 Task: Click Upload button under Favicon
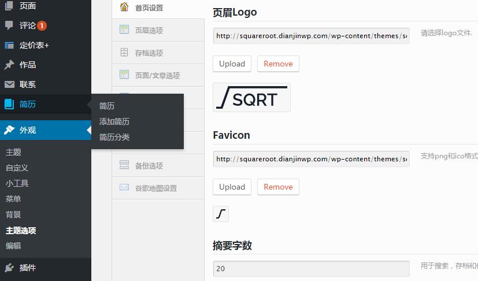coord(232,187)
